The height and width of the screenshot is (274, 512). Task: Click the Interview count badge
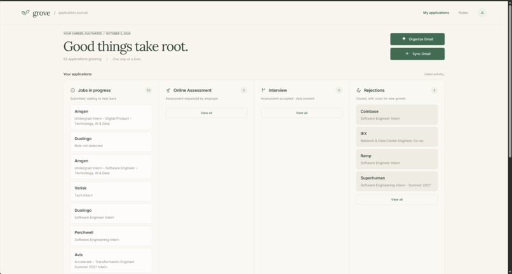pyautogui.click(x=339, y=90)
